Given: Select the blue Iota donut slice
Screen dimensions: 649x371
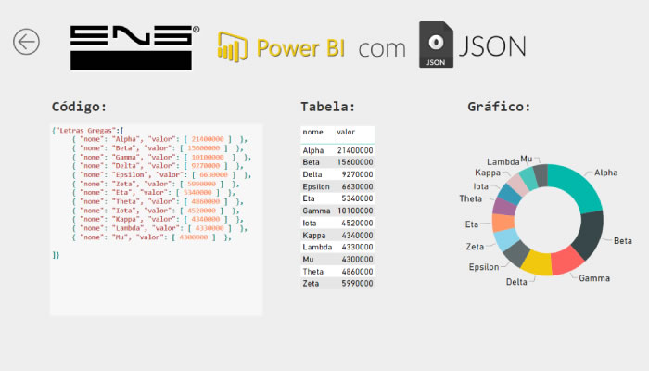Looking at the screenshot, I should (x=511, y=194).
